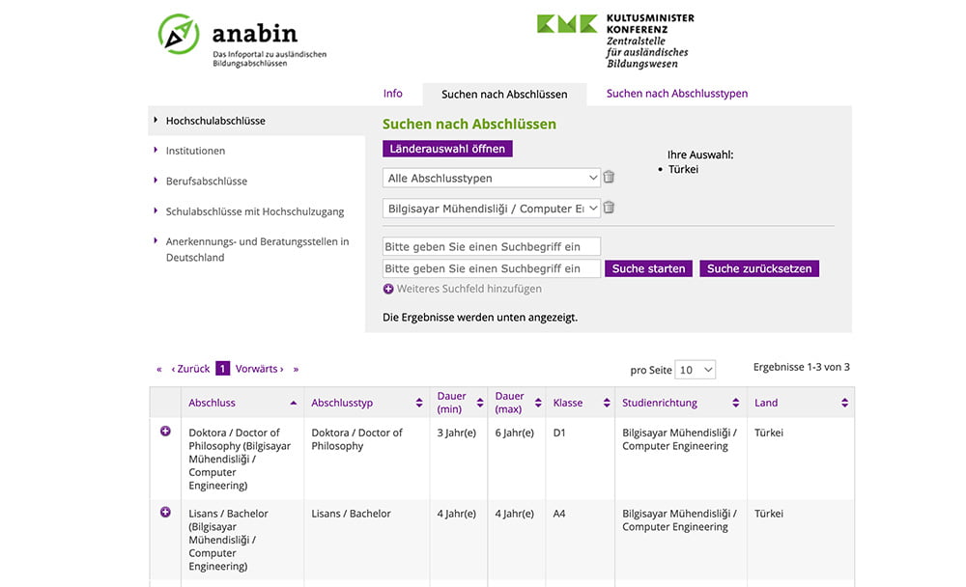Expand Institutionen in the sidebar
966x587 pixels.
click(195, 151)
